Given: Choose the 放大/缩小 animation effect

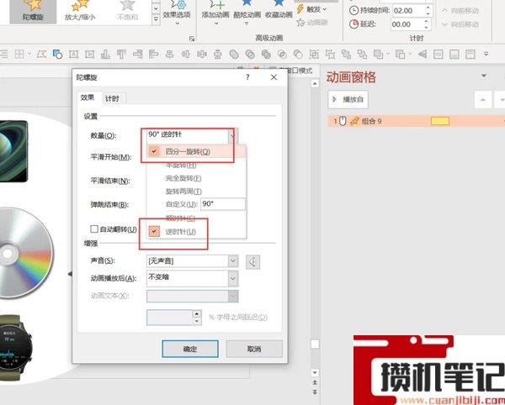Looking at the screenshot, I should 80,12.
